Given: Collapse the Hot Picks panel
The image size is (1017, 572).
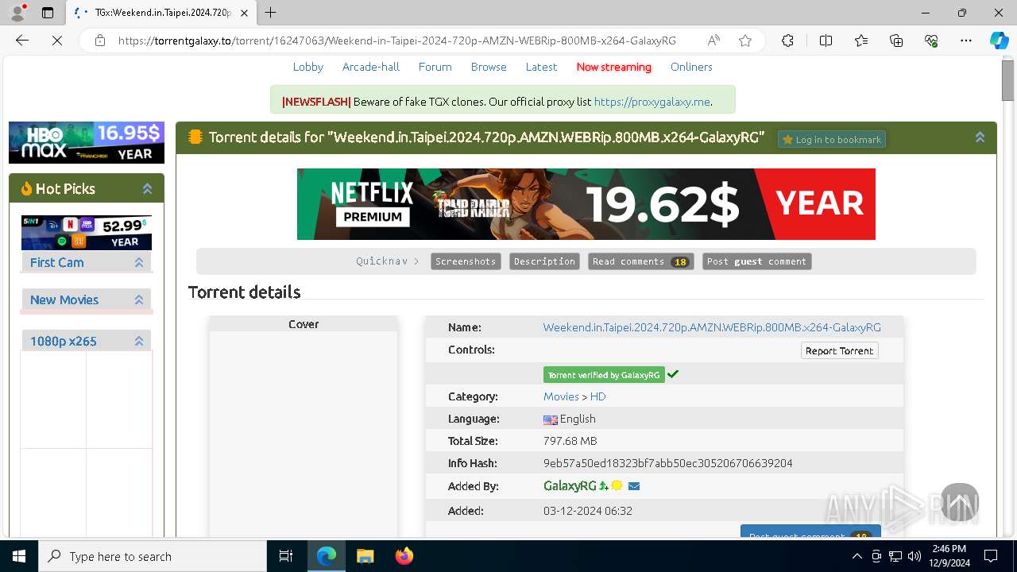Looking at the screenshot, I should tap(147, 188).
